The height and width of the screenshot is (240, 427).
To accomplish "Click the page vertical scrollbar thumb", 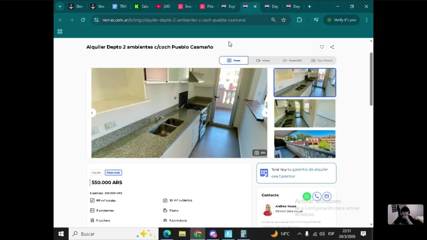I will pos(371,79).
